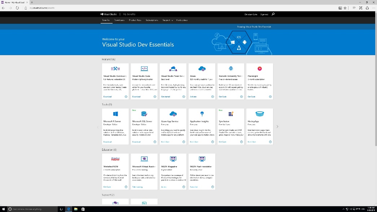
Task: Click Access on MSDN Magazine card
Action: tap(164, 187)
